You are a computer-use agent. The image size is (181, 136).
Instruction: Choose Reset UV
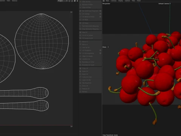click(90, 74)
